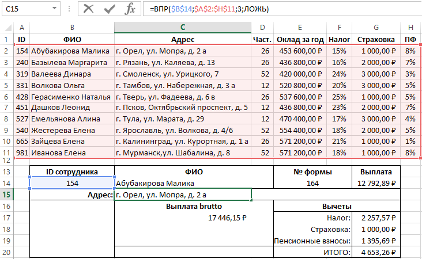Click the 'Адрес:' label in row 15
This screenshot has height=259, width=422.
click(72, 195)
